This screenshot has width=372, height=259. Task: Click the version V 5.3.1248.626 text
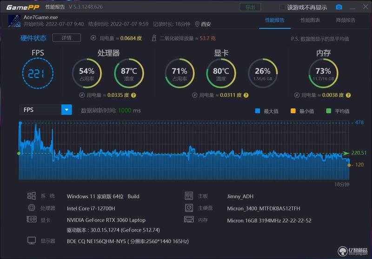coord(86,7)
